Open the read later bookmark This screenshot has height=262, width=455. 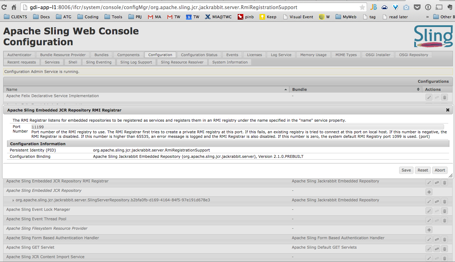coord(395,17)
